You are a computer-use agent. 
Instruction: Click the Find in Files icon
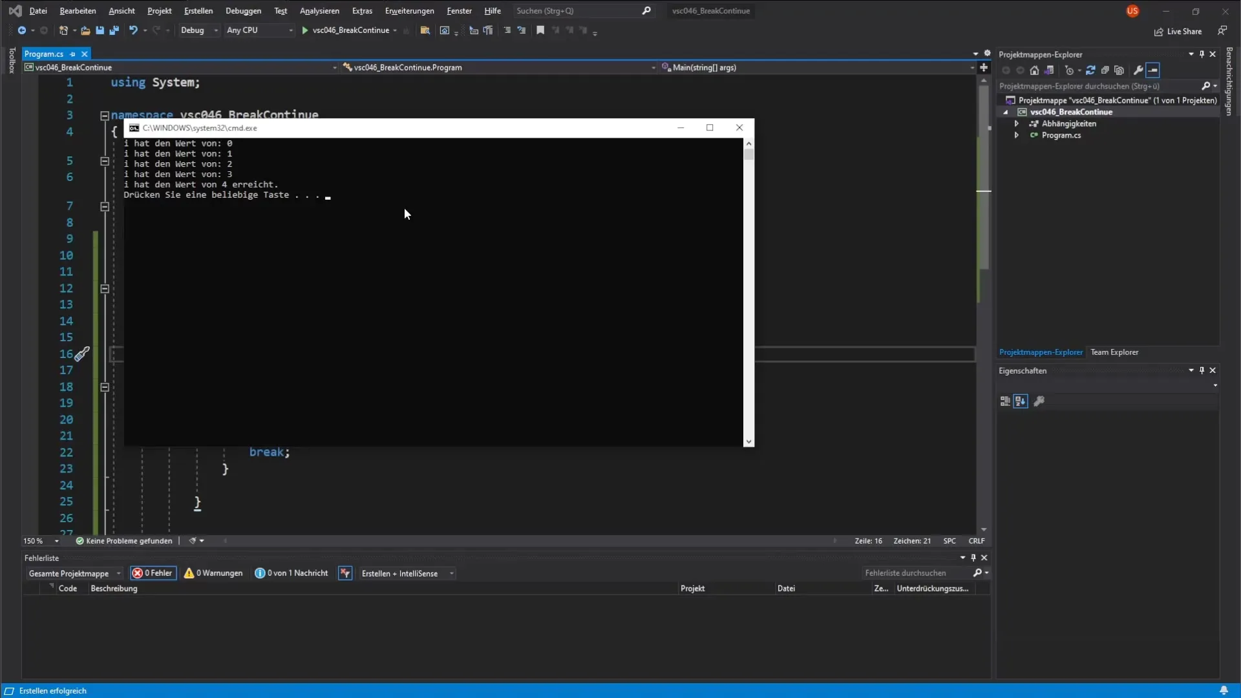coord(425,30)
